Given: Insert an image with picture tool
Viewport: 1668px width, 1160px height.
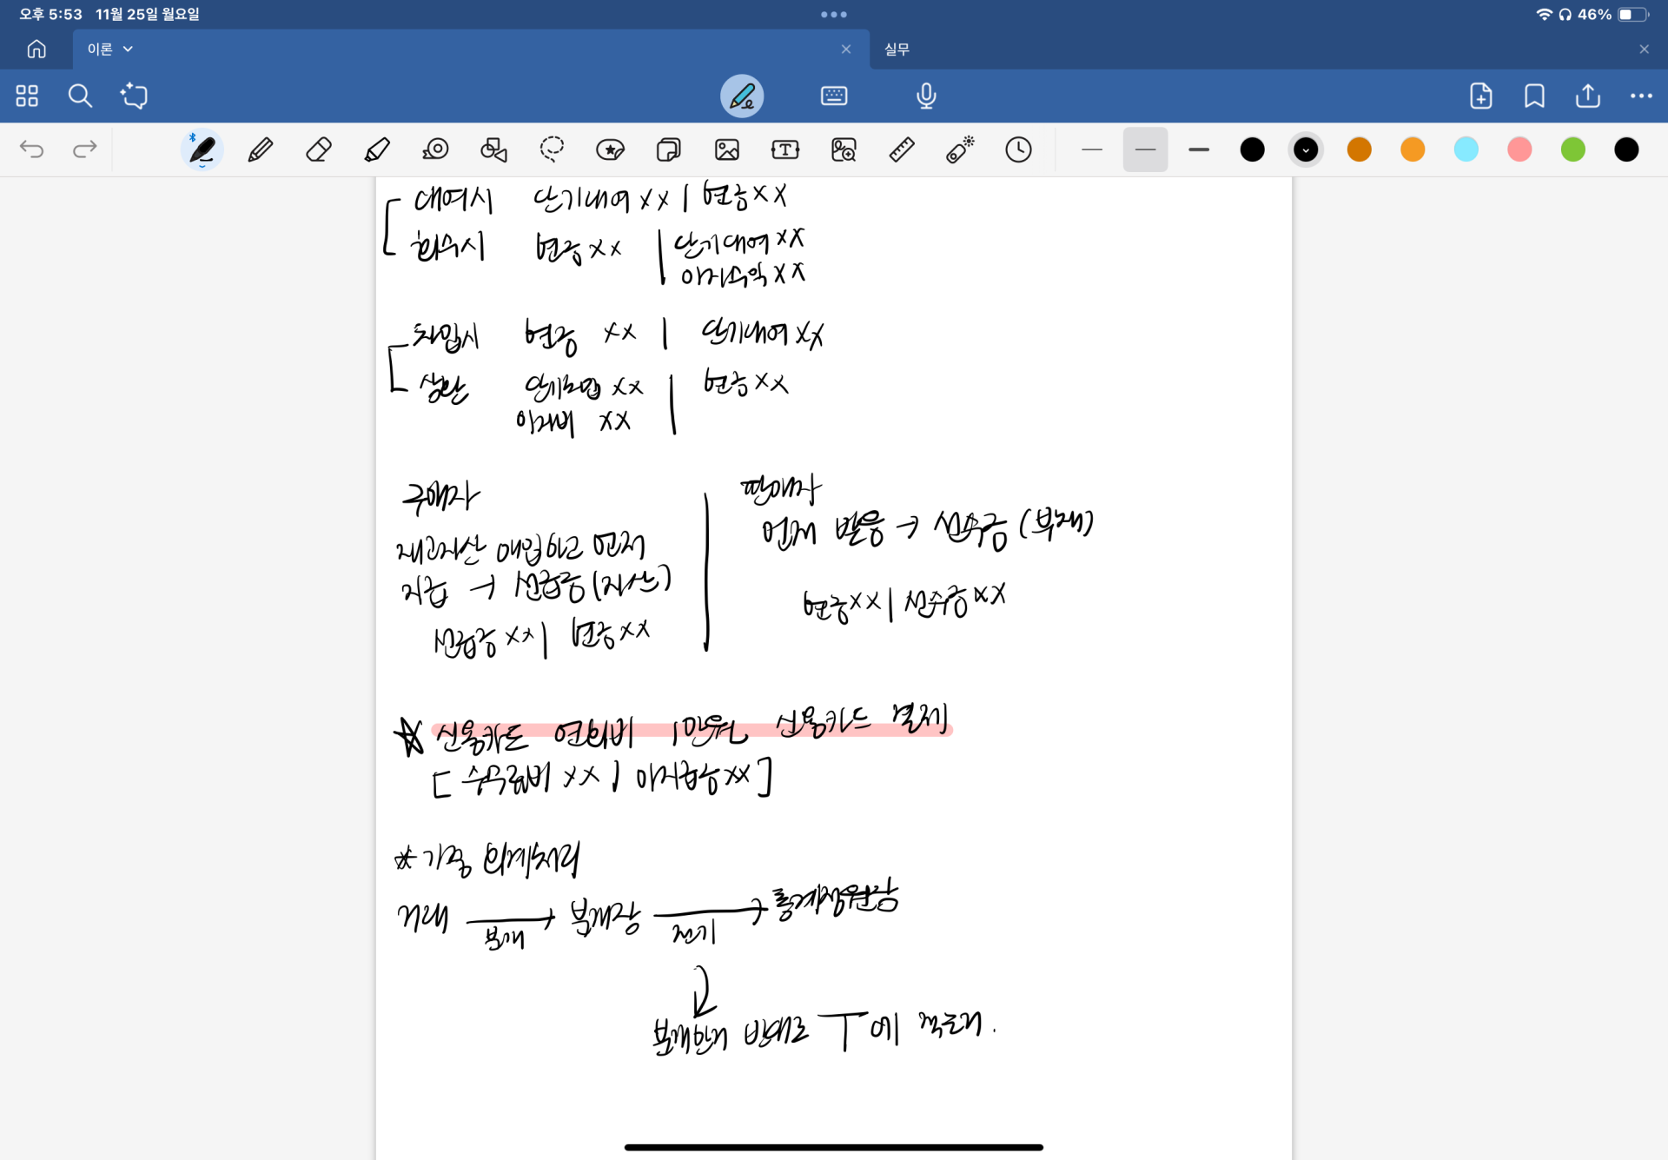Looking at the screenshot, I should coord(726,149).
